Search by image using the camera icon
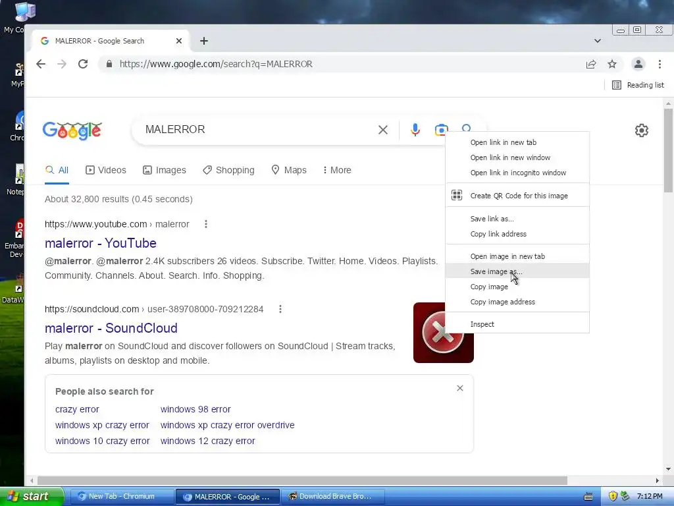 click(441, 130)
